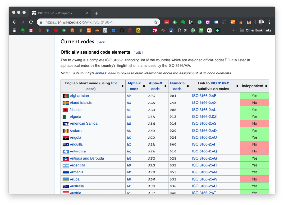Click edit link next to Current codes
This screenshot has height=205, width=284.
[102, 42]
